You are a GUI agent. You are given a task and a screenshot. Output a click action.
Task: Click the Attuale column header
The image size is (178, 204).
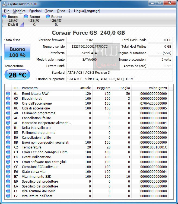(x=82, y=88)
